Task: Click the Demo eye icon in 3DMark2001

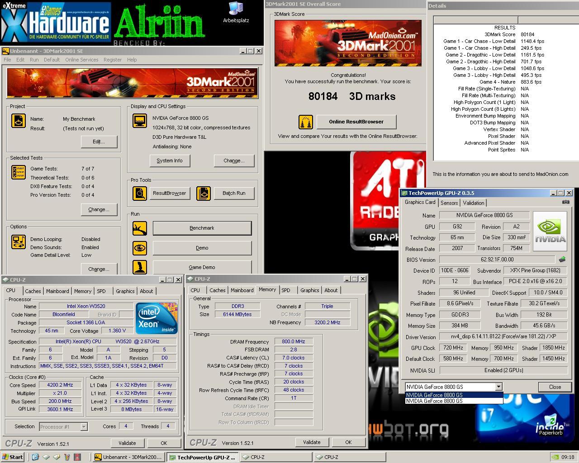Action: [x=139, y=248]
